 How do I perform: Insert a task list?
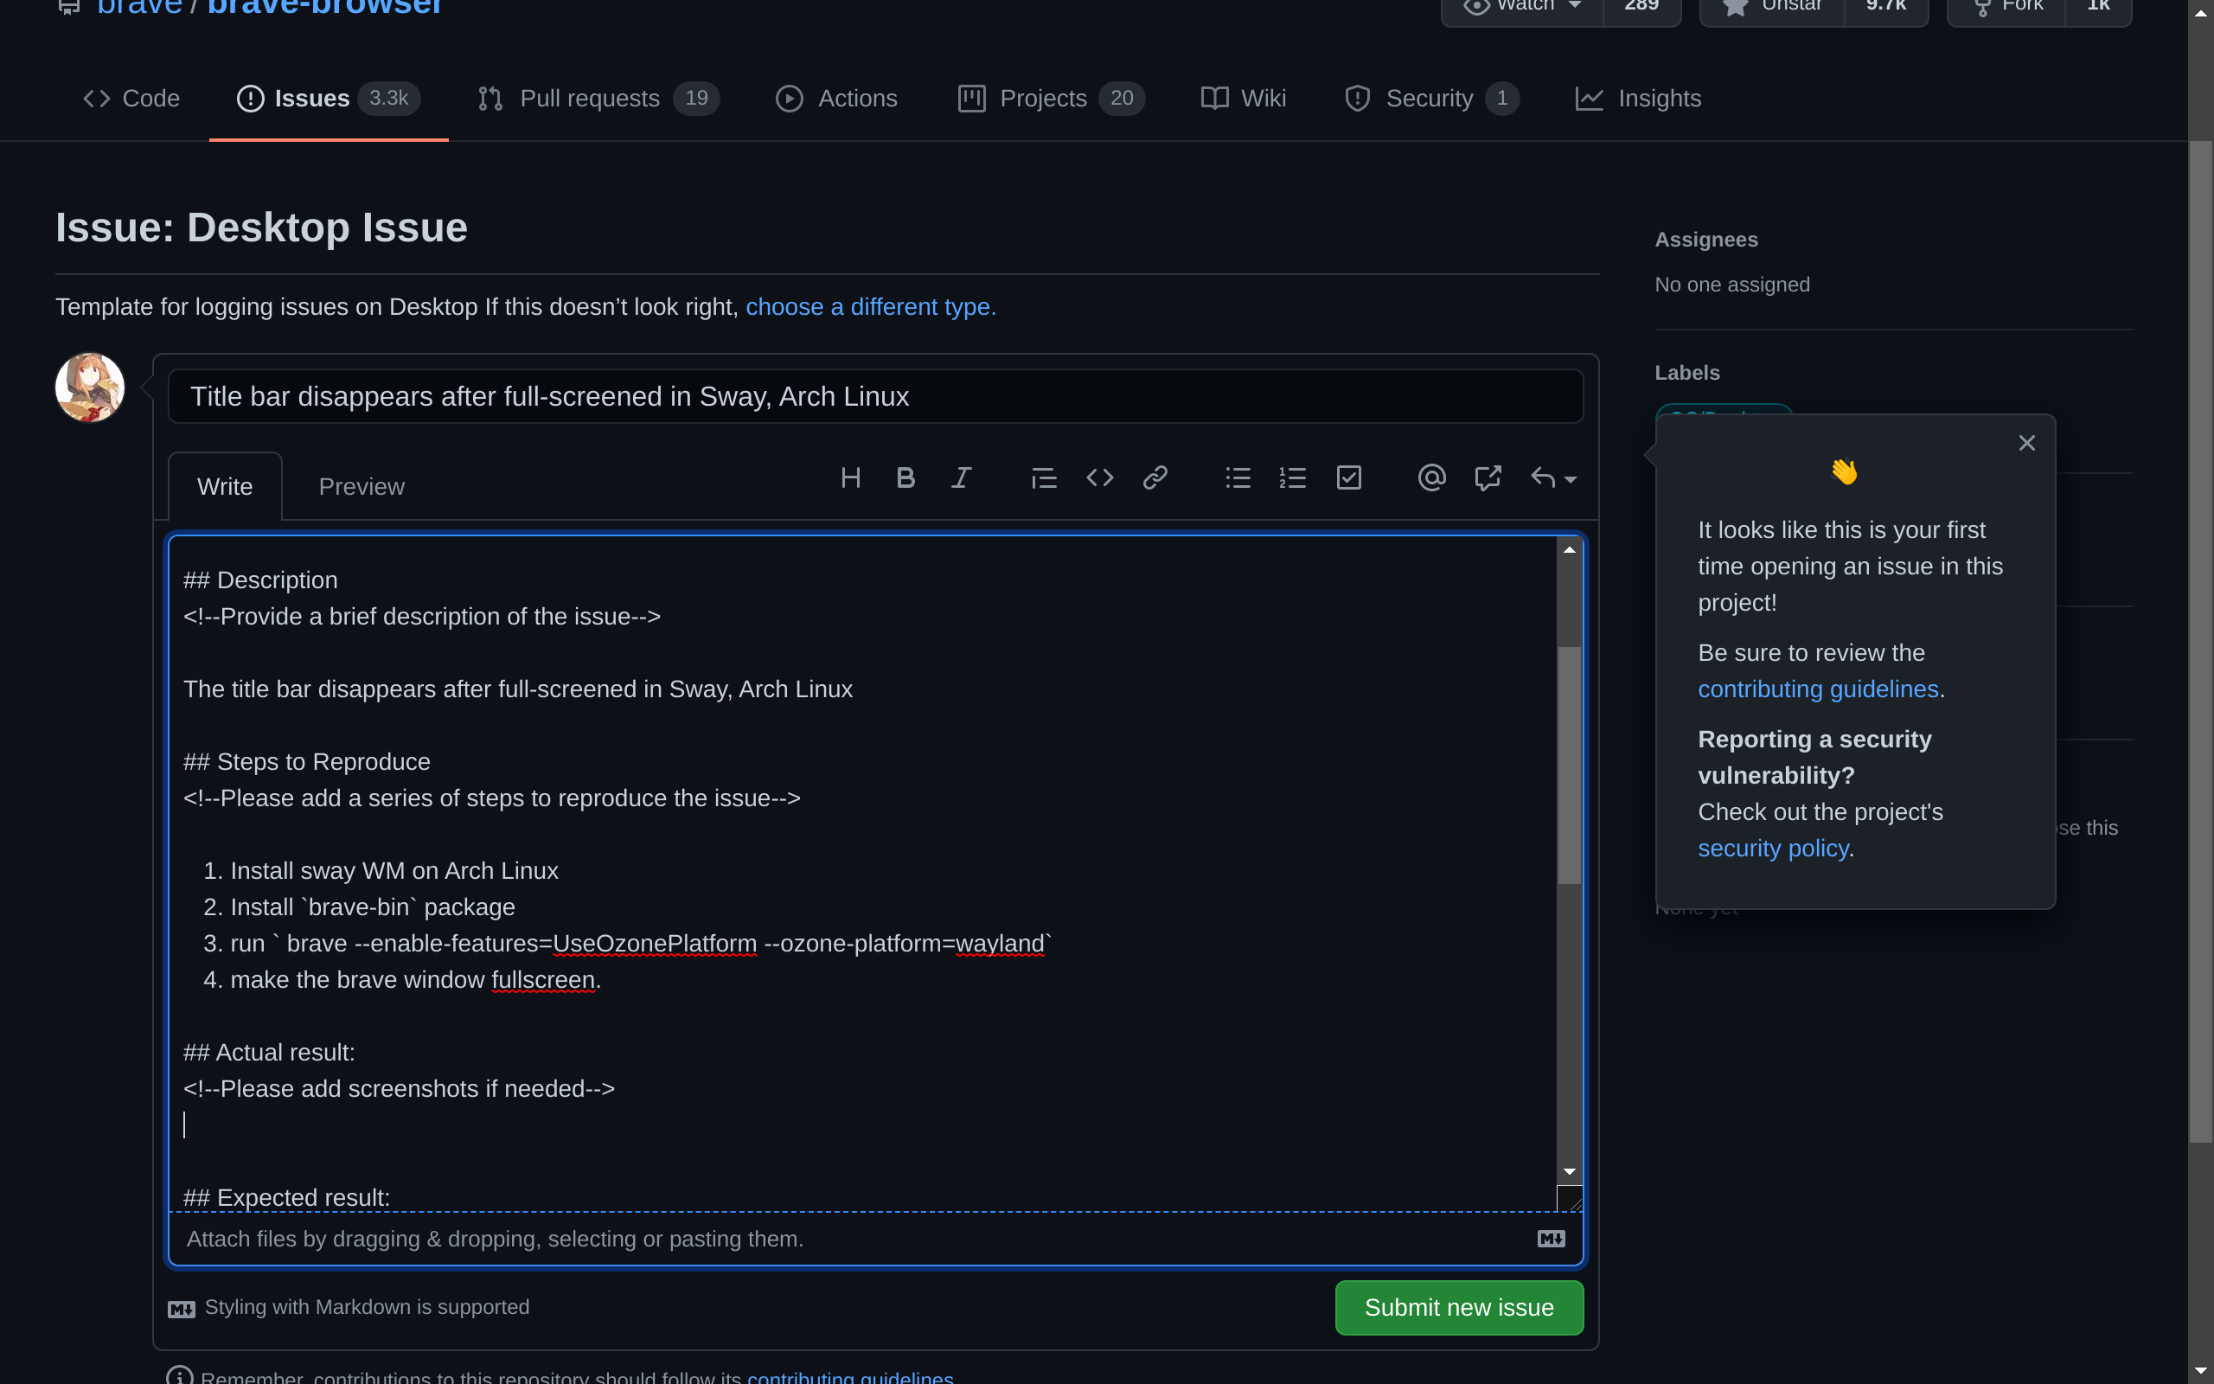tap(1349, 477)
